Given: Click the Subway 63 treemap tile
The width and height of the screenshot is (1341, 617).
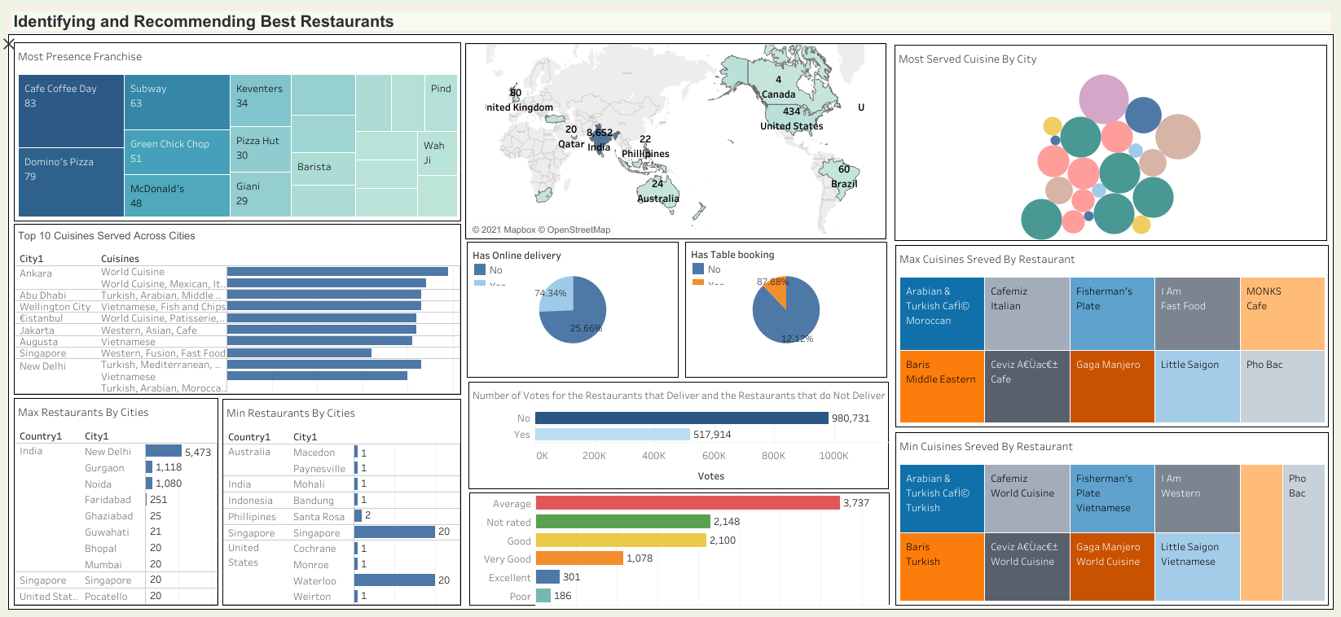Looking at the screenshot, I should tap(177, 103).
